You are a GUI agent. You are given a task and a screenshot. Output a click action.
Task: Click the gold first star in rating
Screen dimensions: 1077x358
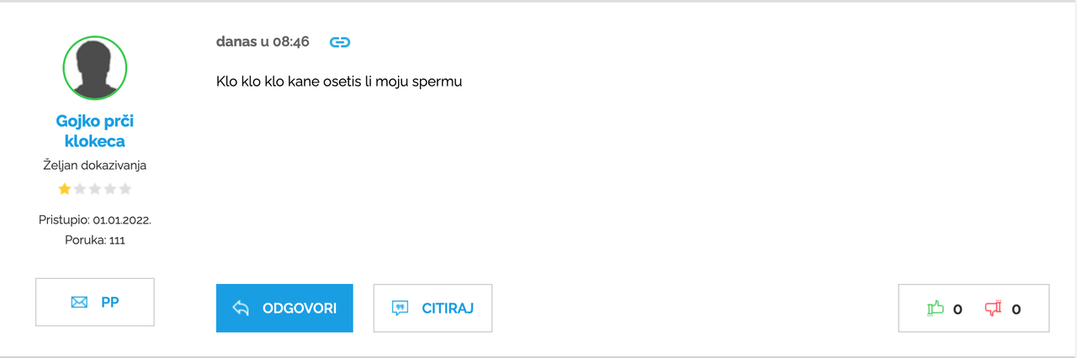click(x=65, y=189)
